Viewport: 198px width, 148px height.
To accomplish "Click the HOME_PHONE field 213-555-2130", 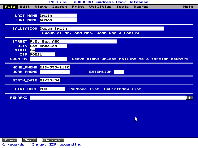I will 55,67.
